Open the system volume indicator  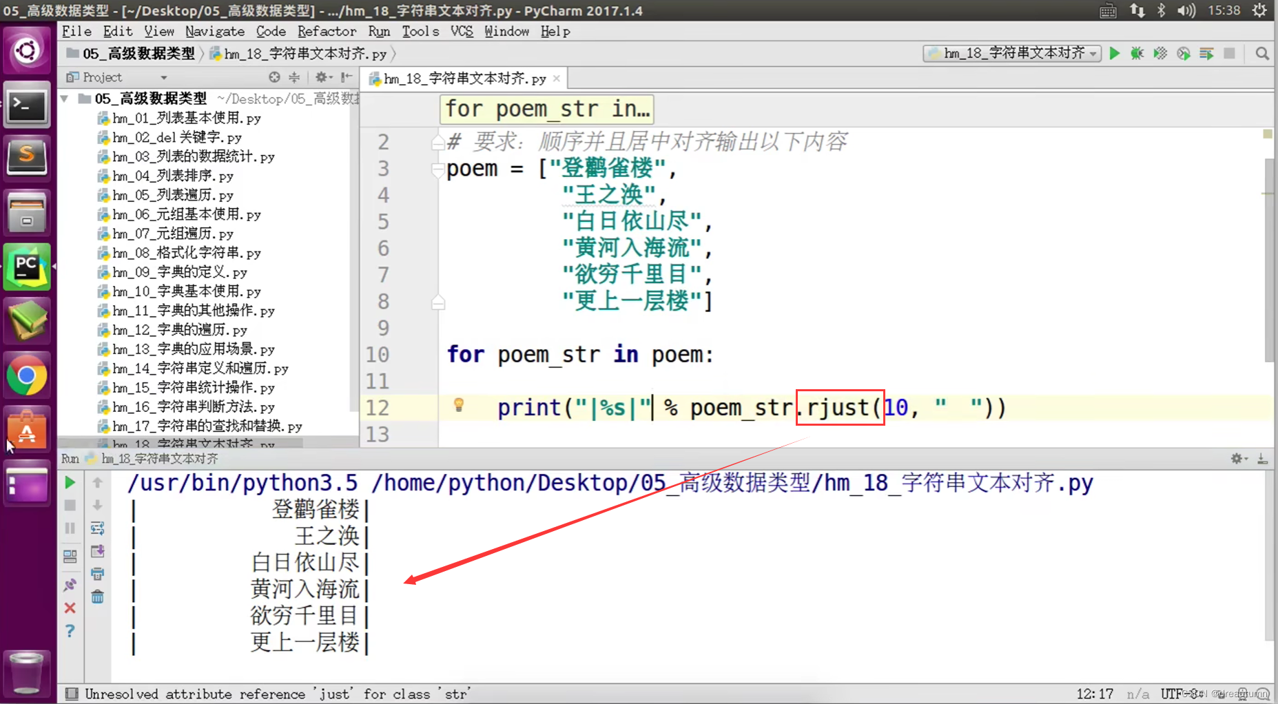click(1186, 10)
